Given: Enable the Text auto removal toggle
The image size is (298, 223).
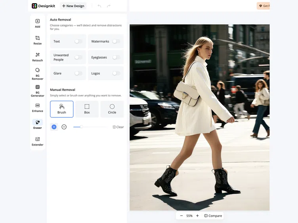Looking at the screenshot, I should pyautogui.click(x=78, y=42).
